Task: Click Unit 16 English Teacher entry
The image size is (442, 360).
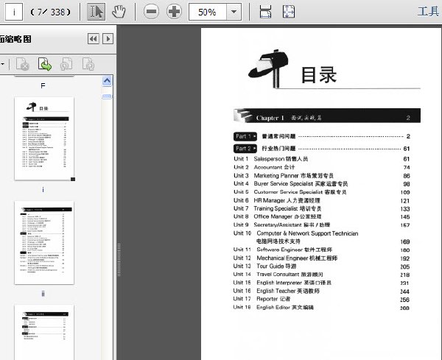Action: (x=322, y=291)
